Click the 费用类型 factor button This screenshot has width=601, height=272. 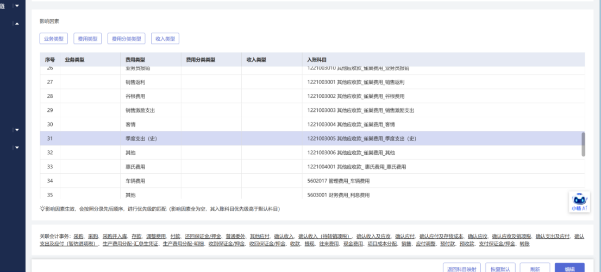[x=87, y=39]
